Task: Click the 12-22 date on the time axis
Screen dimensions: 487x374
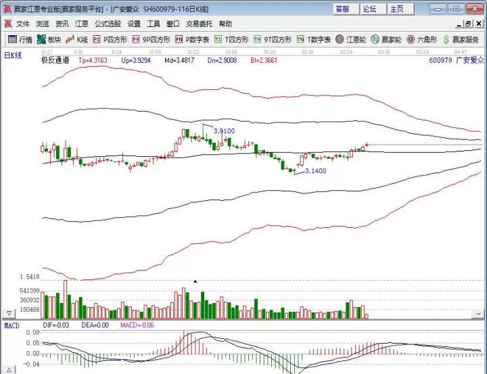Action: [193, 52]
